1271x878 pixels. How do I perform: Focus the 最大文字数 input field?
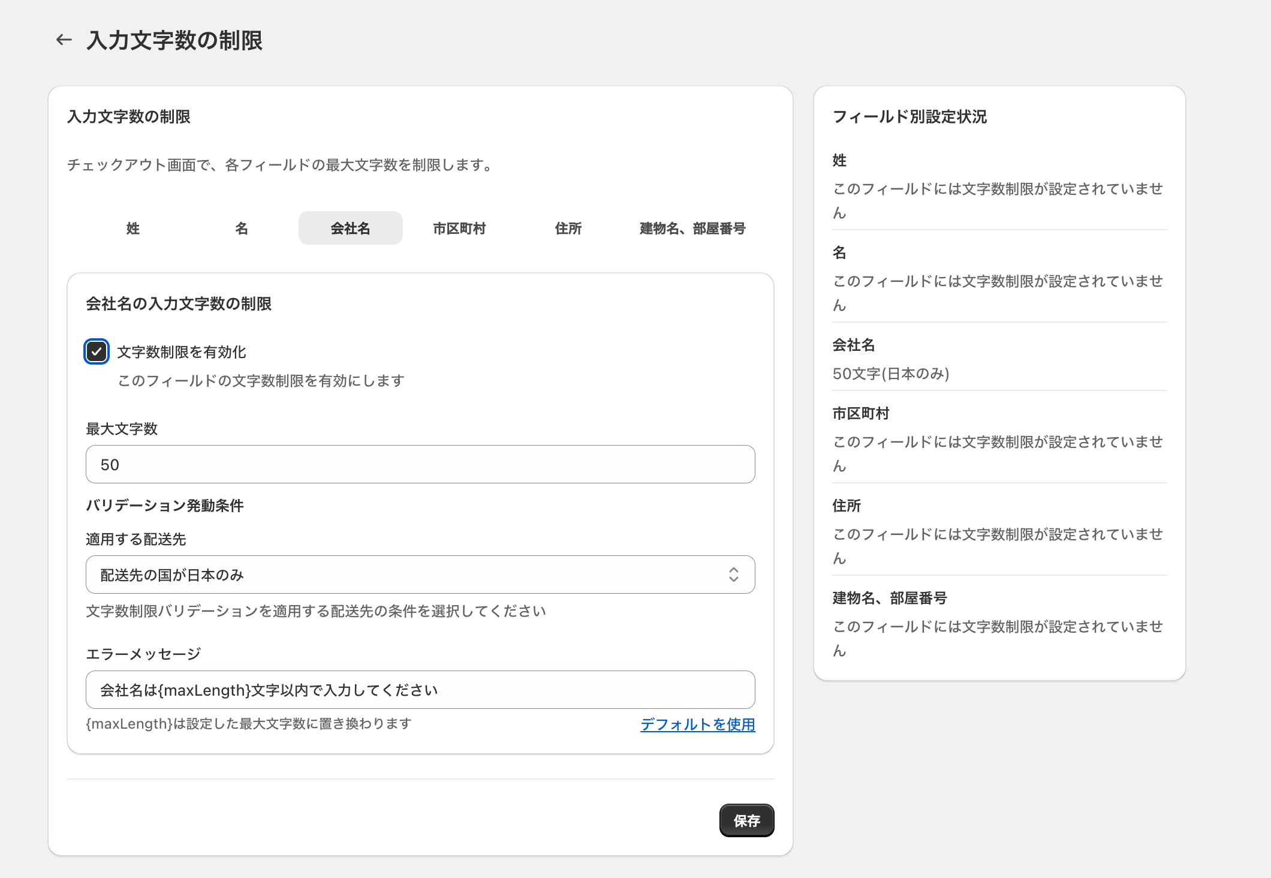(x=420, y=464)
